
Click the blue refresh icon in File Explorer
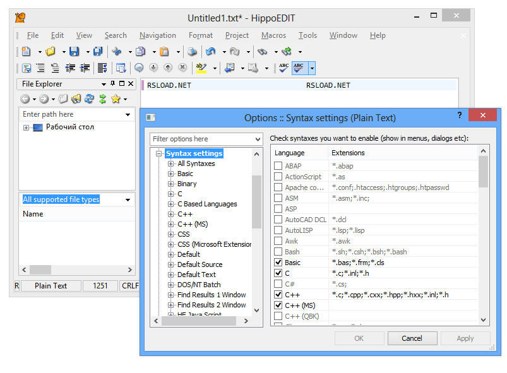[89, 99]
